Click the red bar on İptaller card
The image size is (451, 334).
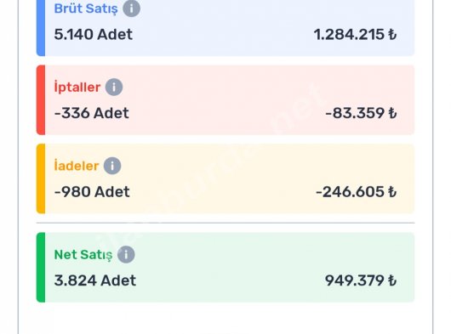(41, 100)
